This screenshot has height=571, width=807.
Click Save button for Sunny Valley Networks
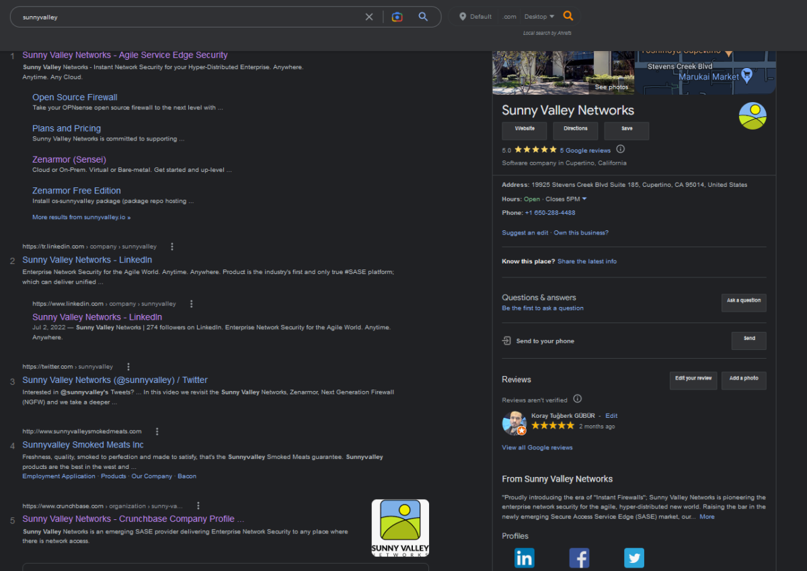(x=627, y=130)
